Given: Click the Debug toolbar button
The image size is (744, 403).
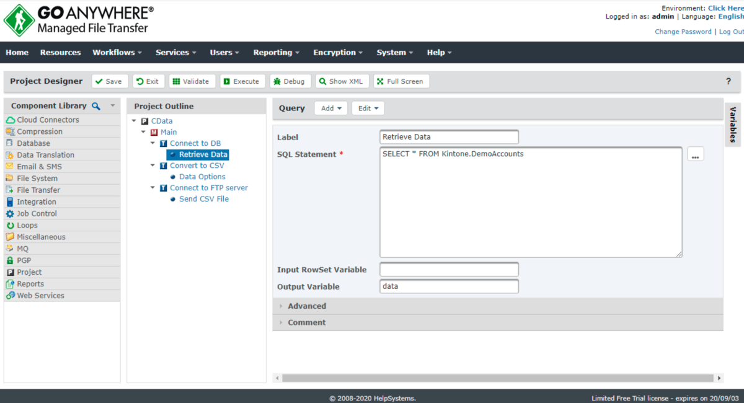Looking at the screenshot, I should click(290, 81).
